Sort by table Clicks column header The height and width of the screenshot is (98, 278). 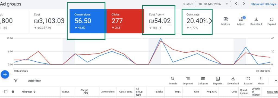(159, 91)
